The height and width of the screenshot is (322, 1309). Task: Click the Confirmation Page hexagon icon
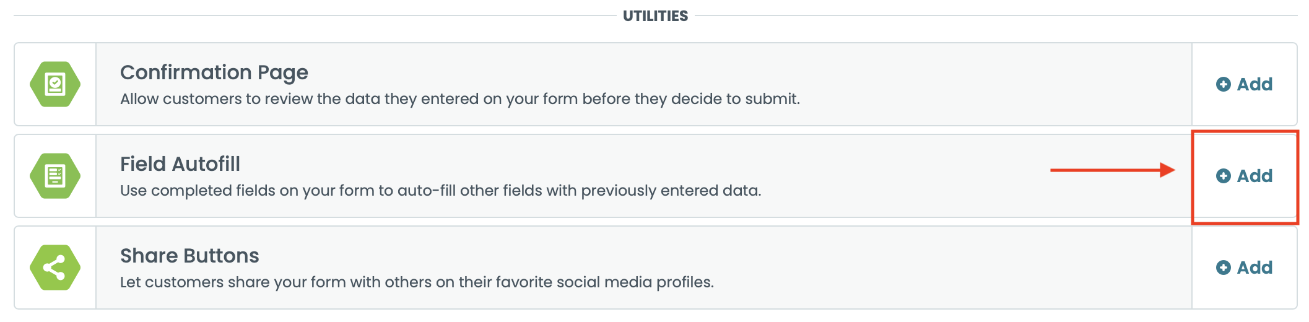(x=55, y=84)
